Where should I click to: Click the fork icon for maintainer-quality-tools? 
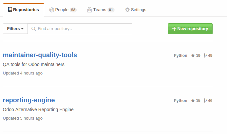pyautogui.click(x=205, y=56)
